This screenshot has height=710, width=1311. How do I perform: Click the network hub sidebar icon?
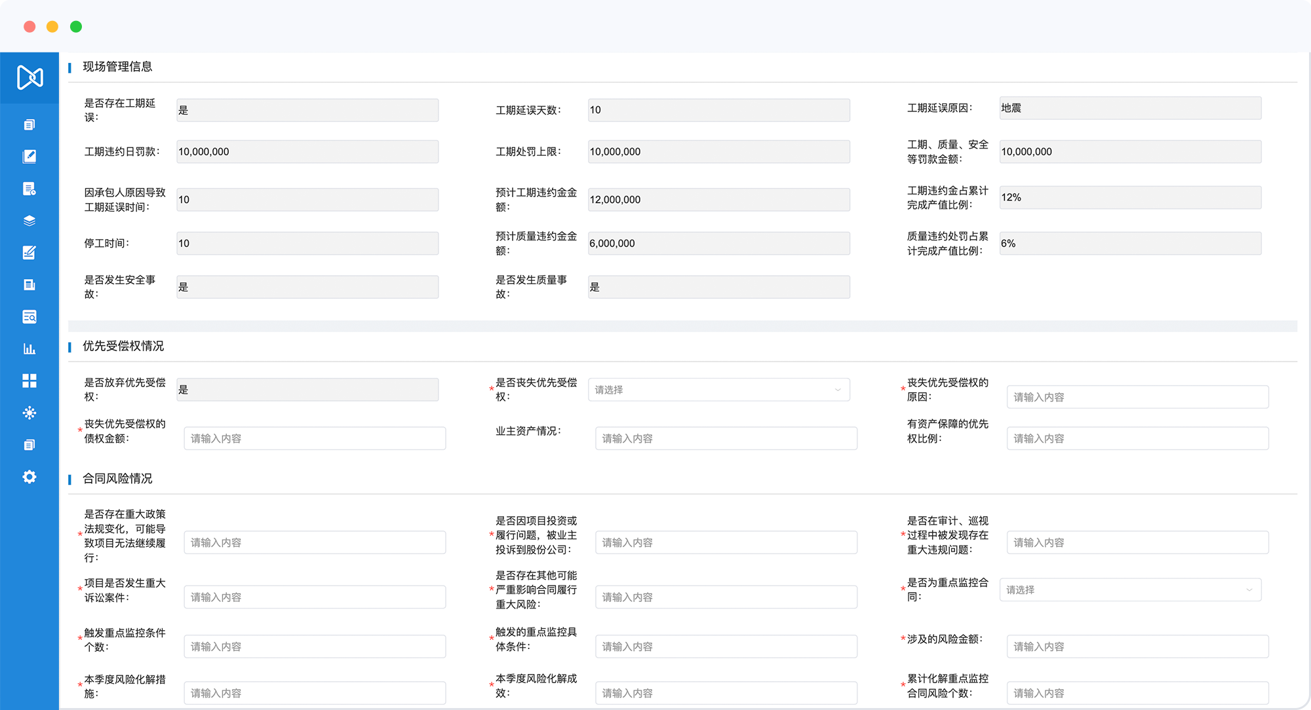(29, 413)
